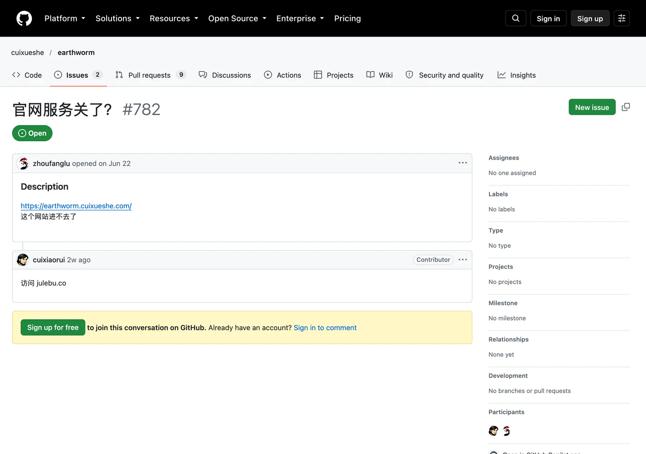The height and width of the screenshot is (454, 646).
Task: Click zhoufanglu's avatar in issue header
Action: (23, 163)
